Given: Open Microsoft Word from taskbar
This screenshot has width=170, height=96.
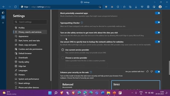Looking at the screenshot, I should point(103,93).
